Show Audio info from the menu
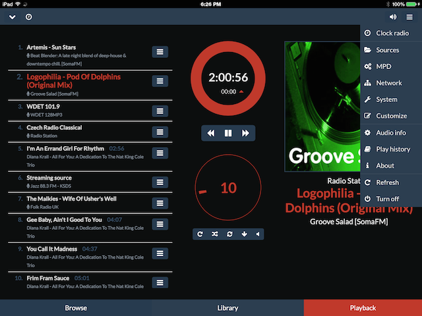This screenshot has width=422, height=316. (x=391, y=132)
